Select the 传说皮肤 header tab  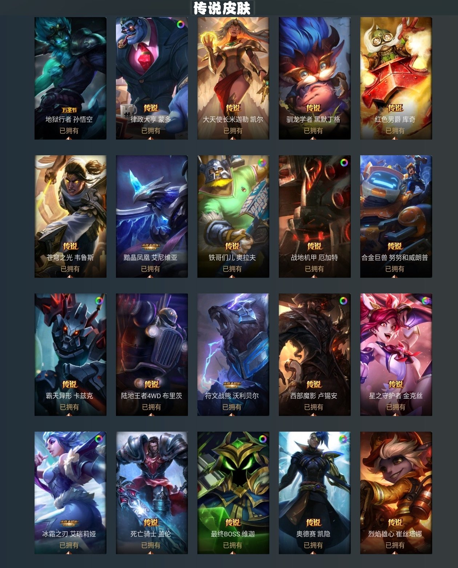(x=222, y=8)
